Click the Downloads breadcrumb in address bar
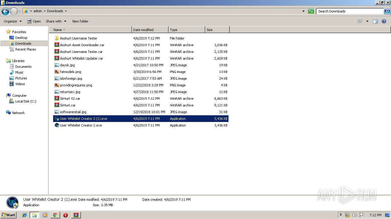Viewport: 391px width, 219px height. click(55, 11)
